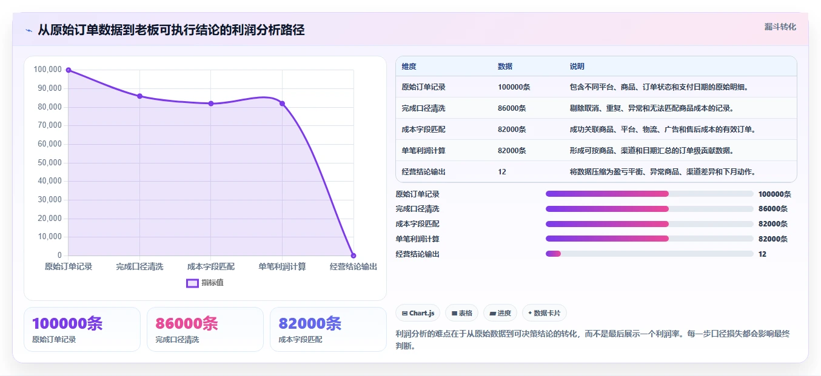Viewport: 821px width, 376px height.
Task: Click the description starting 包含不同平台
Action: pyautogui.click(x=659, y=87)
